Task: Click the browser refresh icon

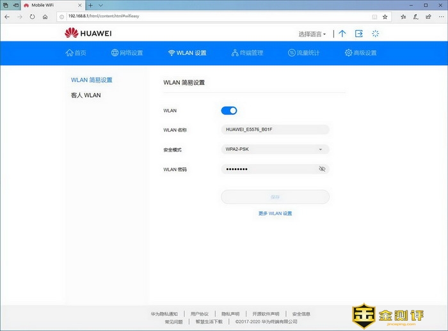Action: click(32, 17)
